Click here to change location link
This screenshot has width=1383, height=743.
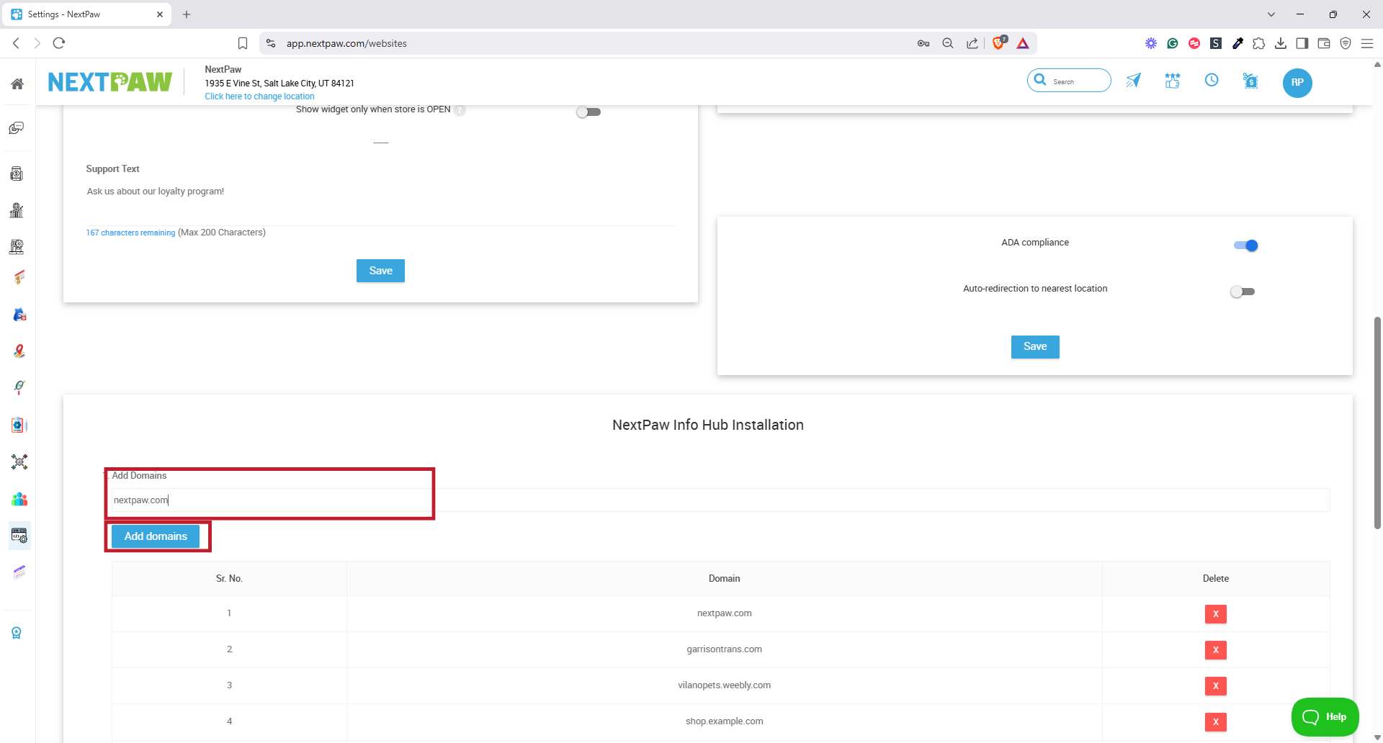coord(259,96)
